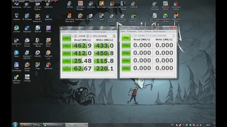Select the FreeTrack v2.2 icon

[x=48, y=55]
